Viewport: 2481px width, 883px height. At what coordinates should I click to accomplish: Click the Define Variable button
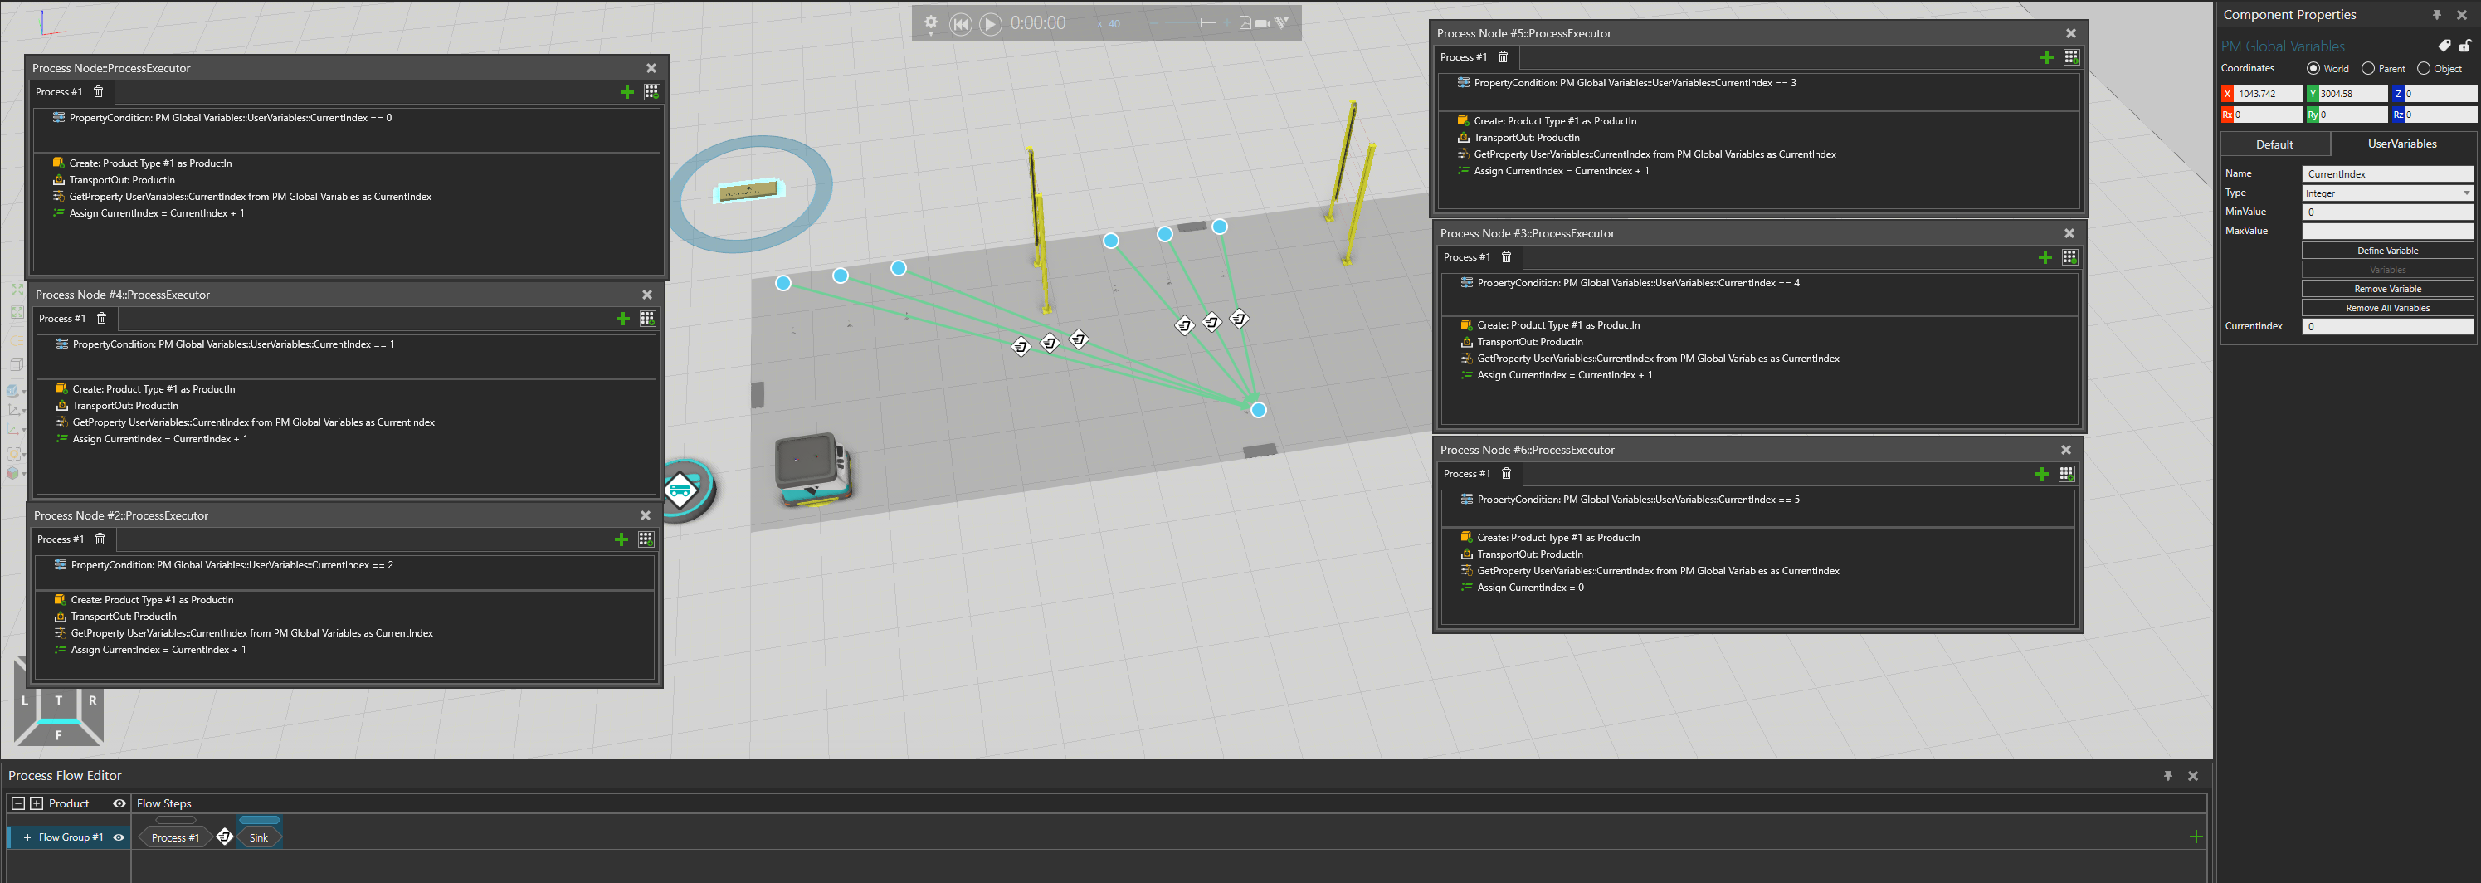coord(2386,251)
